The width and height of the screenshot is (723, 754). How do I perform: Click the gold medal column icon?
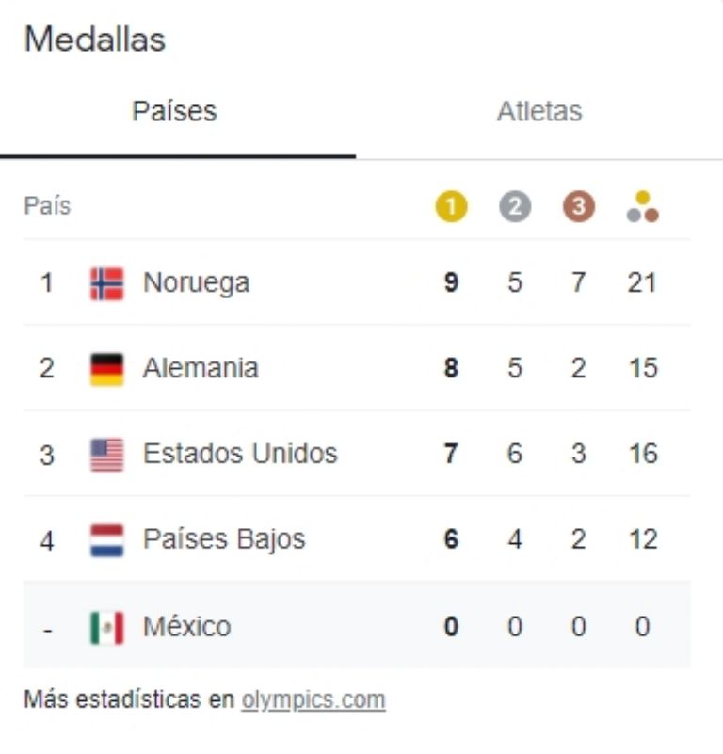[451, 206]
